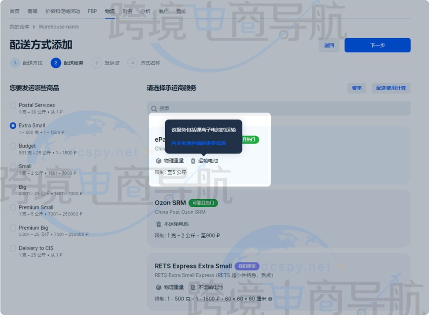This screenshot has height=315, width=429.
Task: Choose the Delivery to CIS option
Action: (13, 248)
